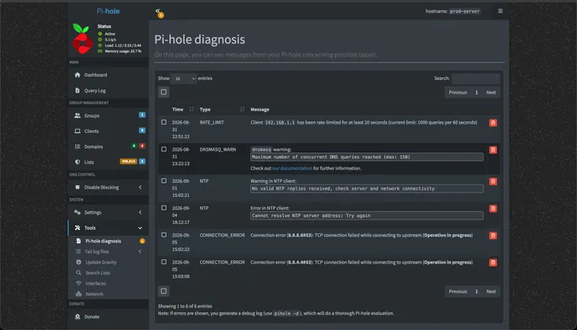Open the 'our documentation' link

291,168
